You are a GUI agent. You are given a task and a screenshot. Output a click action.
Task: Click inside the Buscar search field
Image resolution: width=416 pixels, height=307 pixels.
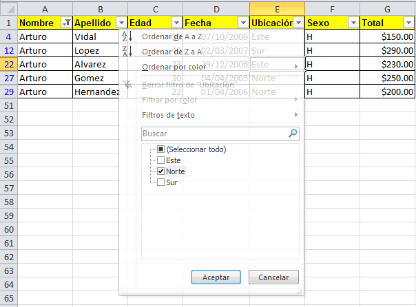[214, 134]
